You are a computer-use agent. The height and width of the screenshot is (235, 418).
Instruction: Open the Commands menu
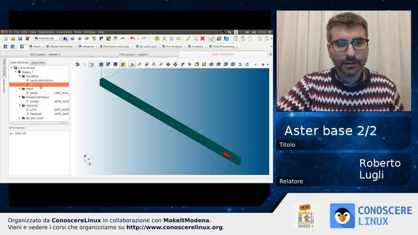[x=64, y=32]
